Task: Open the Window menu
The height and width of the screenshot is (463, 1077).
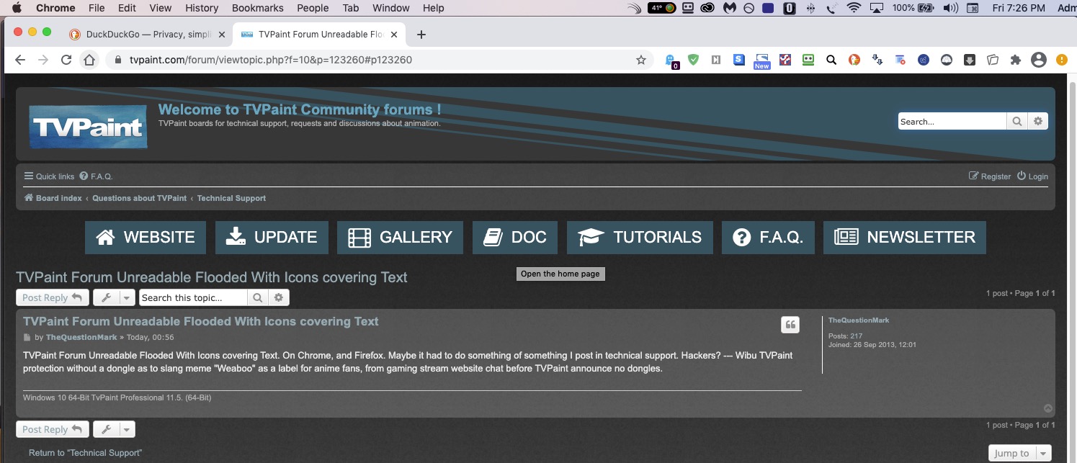Action: tap(391, 8)
